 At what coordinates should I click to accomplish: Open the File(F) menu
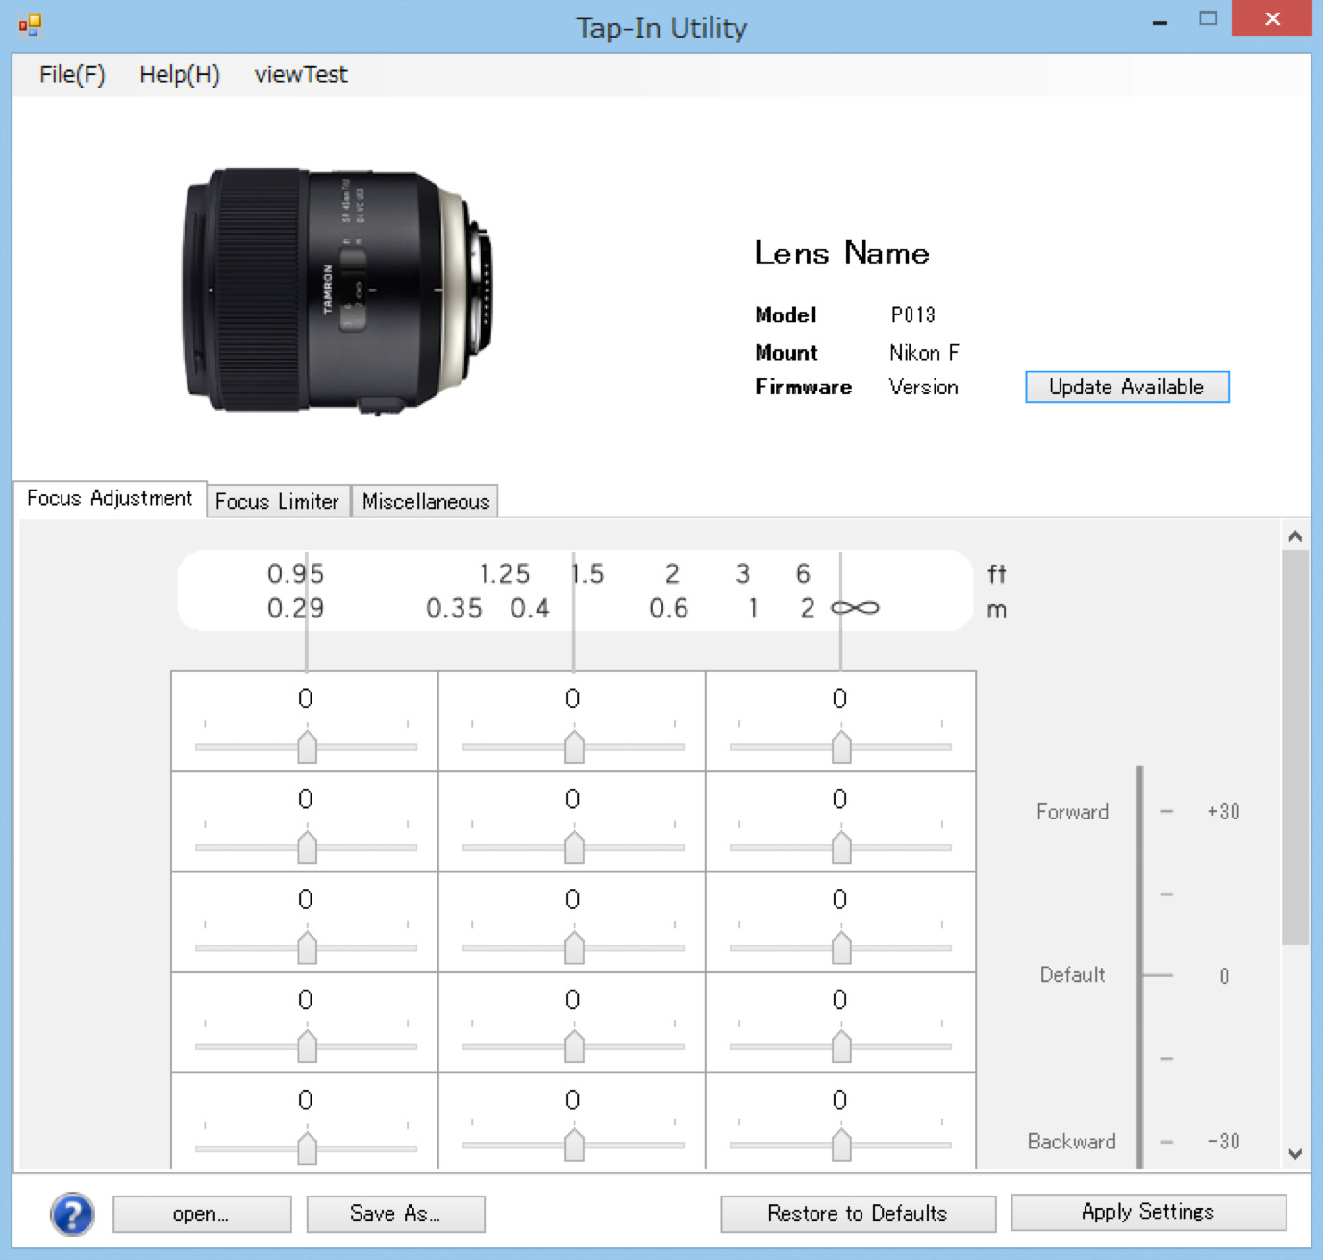[x=70, y=74]
